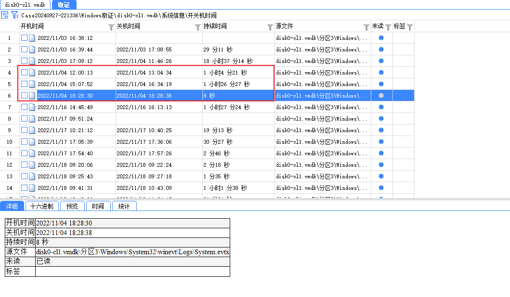Open the 未读 column filter funnel

coord(388,27)
